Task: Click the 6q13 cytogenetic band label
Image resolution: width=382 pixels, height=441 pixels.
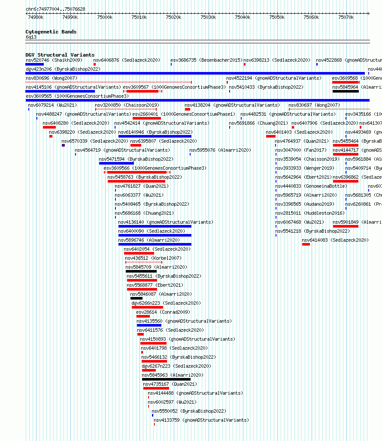Action: coord(31,37)
